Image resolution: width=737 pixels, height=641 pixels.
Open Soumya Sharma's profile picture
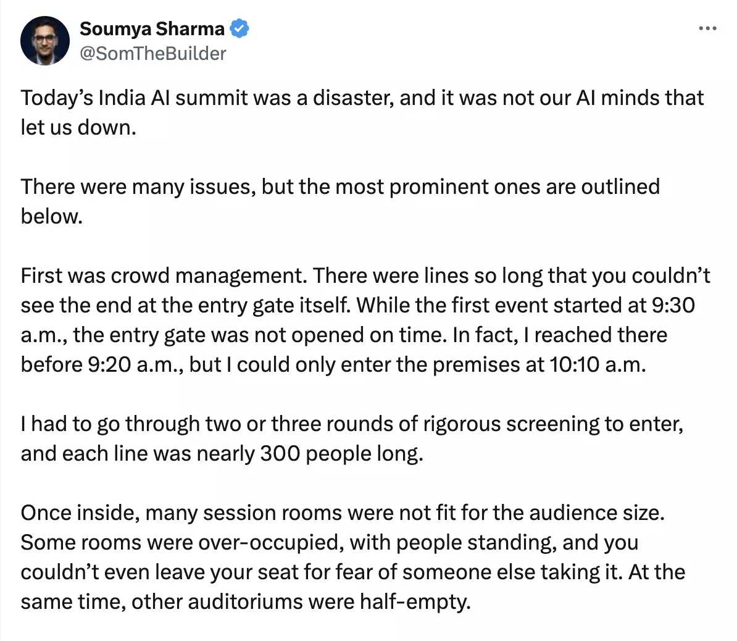(45, 41)
